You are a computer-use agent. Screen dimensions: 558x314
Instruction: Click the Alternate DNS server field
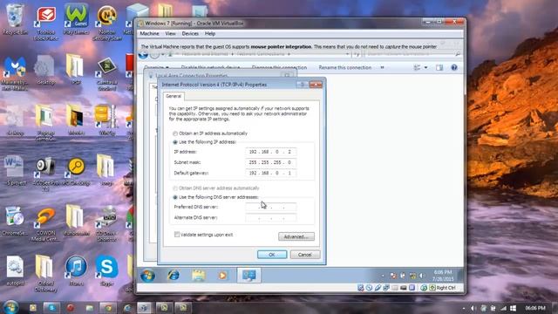(x=270, y=217)
